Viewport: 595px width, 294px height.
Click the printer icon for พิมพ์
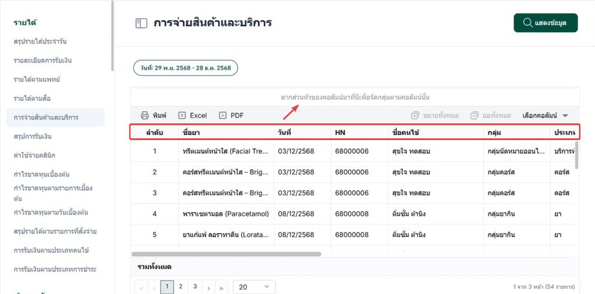point(145,116)
